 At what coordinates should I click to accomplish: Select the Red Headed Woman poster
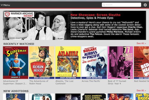pyautogui.click(x=141, y=62)
